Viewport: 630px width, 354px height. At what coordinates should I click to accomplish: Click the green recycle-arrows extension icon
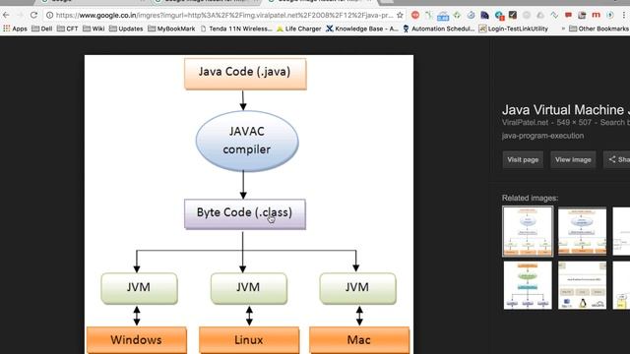457,16
